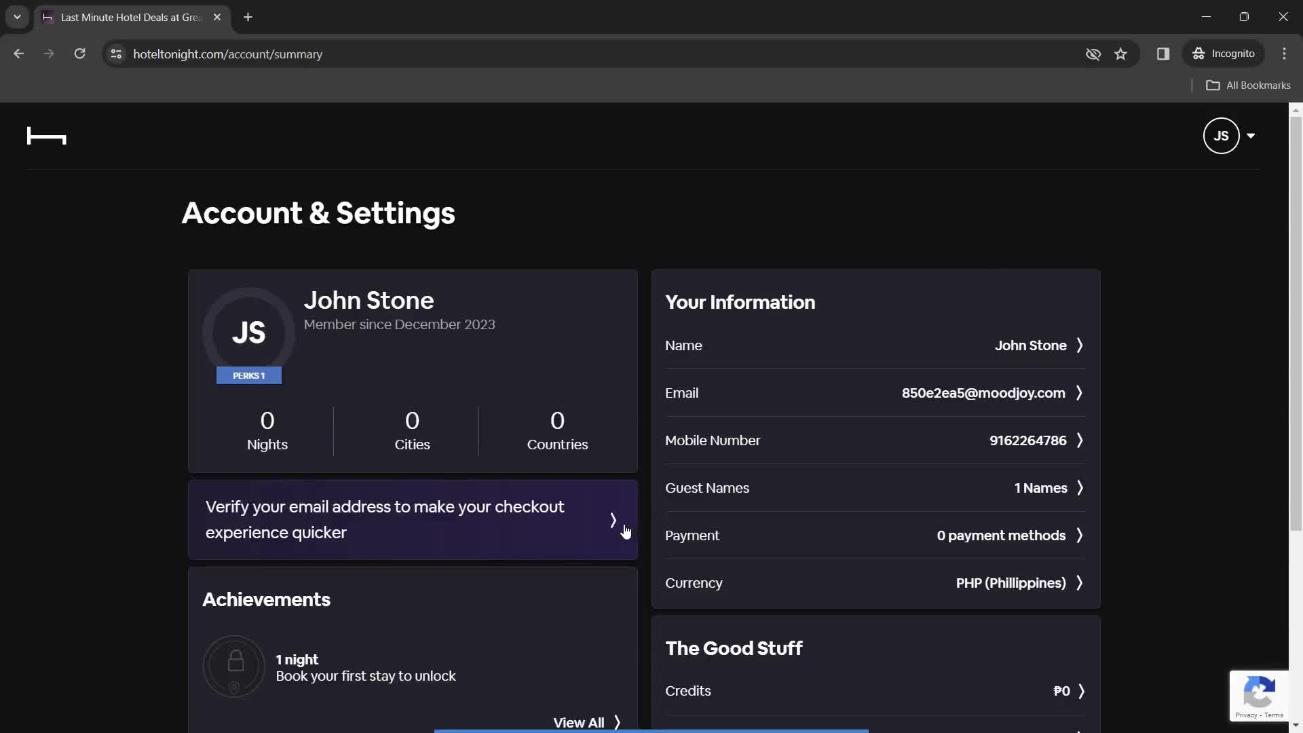Open Guest Names row
The height and width of the screenshot is (733, 1303).
(875, 488)
